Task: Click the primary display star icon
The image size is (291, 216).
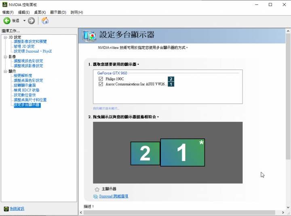Action: point(97,189)
